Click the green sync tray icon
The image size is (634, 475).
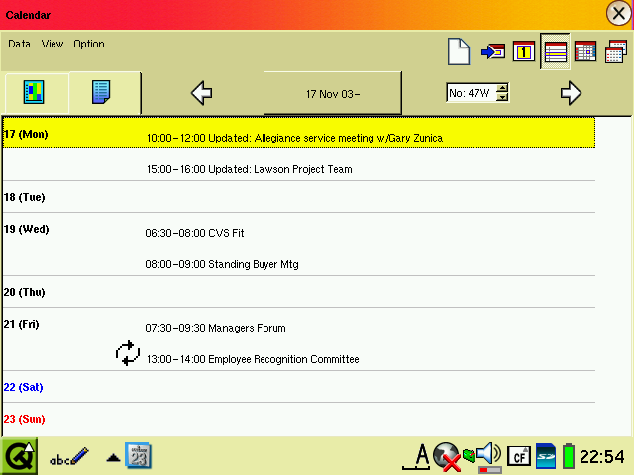[469, 455]
